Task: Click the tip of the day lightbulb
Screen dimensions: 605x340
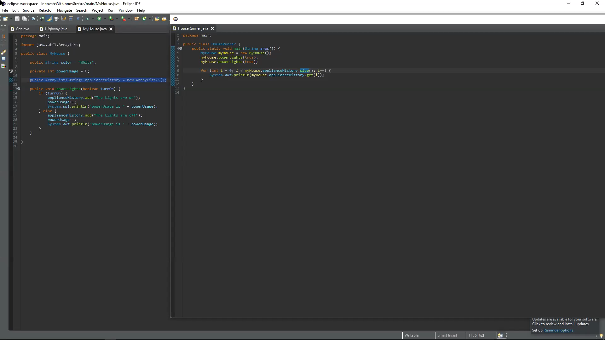Action: coord(601,336)
